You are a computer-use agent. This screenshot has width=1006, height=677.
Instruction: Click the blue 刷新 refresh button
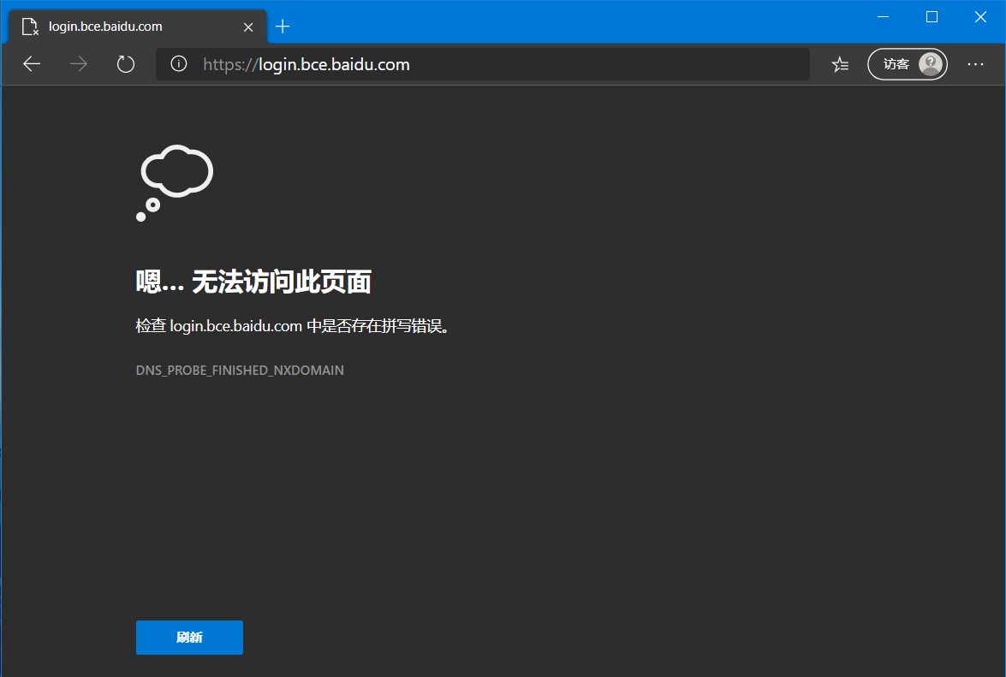click(189, 638)
